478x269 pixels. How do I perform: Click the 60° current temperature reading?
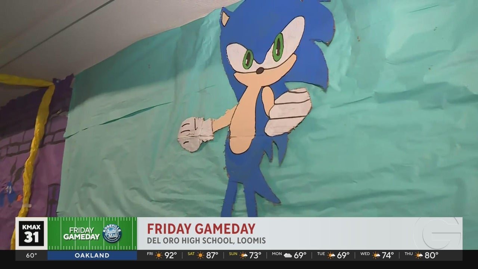pyautogui.click(x=31, y=256)
